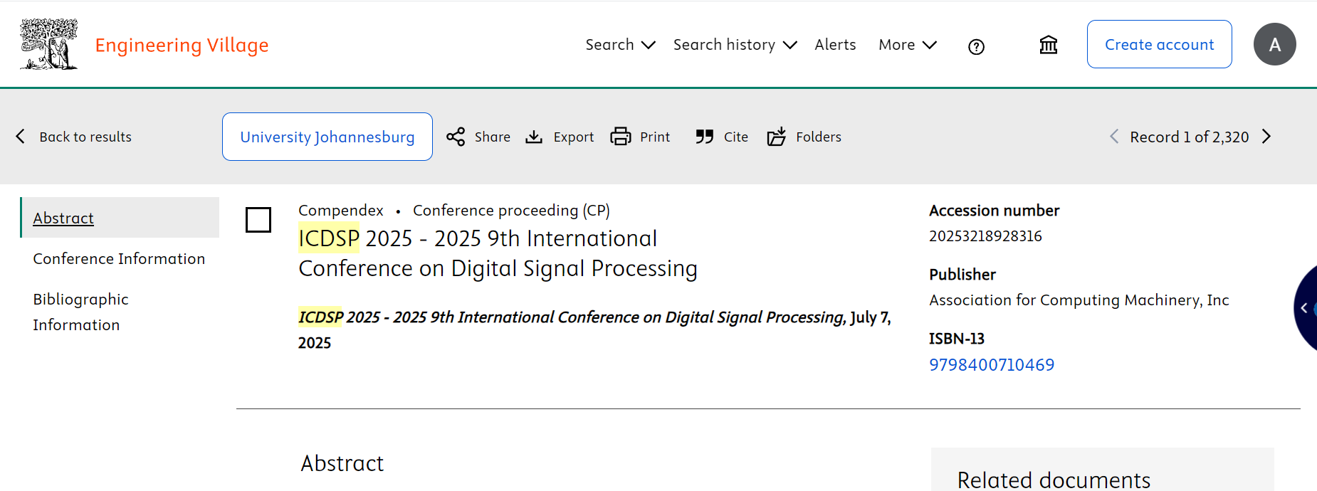Open the Folders option
Viewport: 1317px width, 491px height.
coord(804,137)
